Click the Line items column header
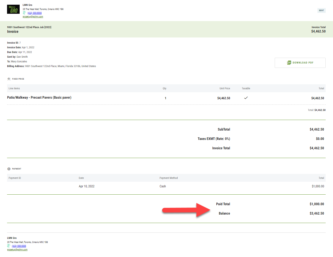Viewport: 333px width, 257px height. 14,88
